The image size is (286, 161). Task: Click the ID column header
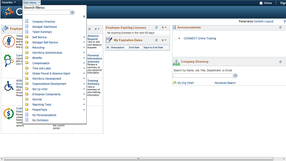(x=108, y=47)
